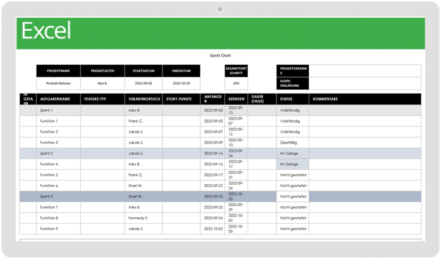Select 2022-10-05 end date in Funktion 9 row
Screen dimensions: 441x259
[236, 229]
